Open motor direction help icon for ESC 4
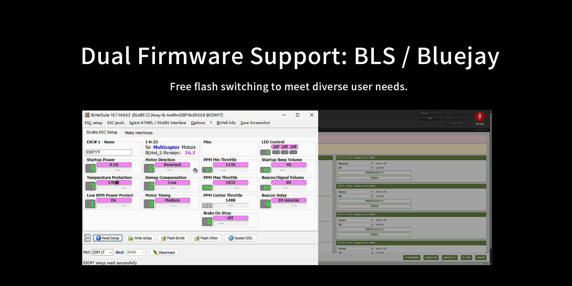This screenshot has height=286, width=572. pos(385,248)
